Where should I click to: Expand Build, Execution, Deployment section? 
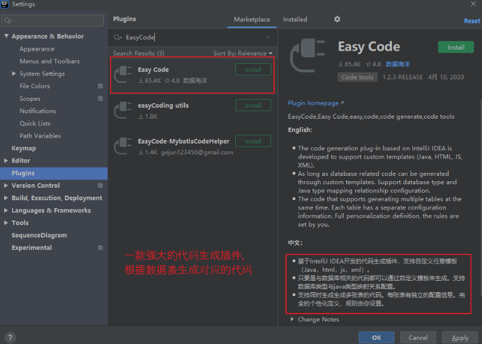(x=6, y=198)
